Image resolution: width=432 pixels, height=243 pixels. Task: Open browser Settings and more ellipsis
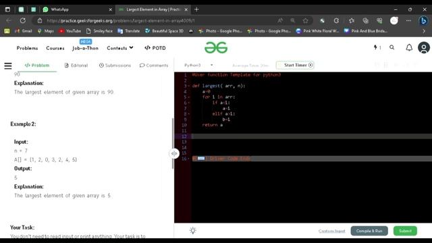tap(408, 21)
